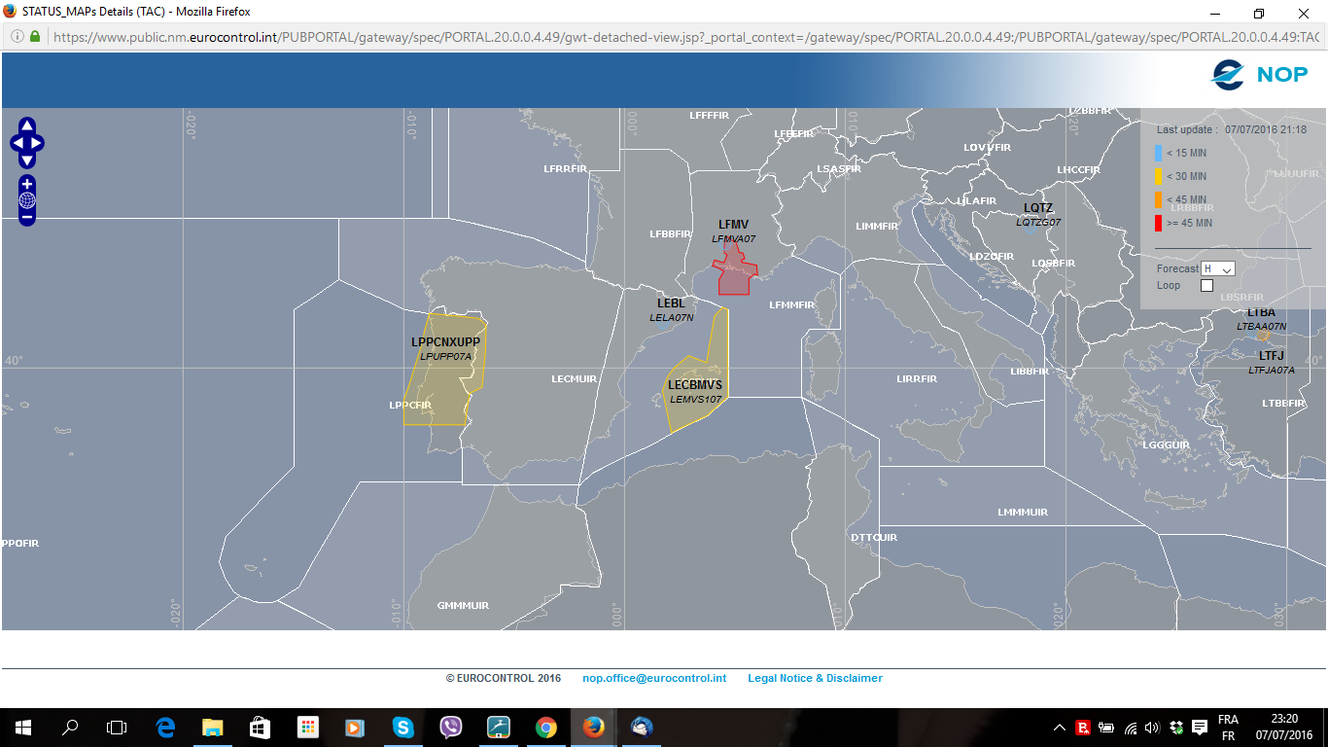The height and width of the screenshot is (747, 1328).
Task: Pan the map left with the arrow
Action: coord(17,144)
